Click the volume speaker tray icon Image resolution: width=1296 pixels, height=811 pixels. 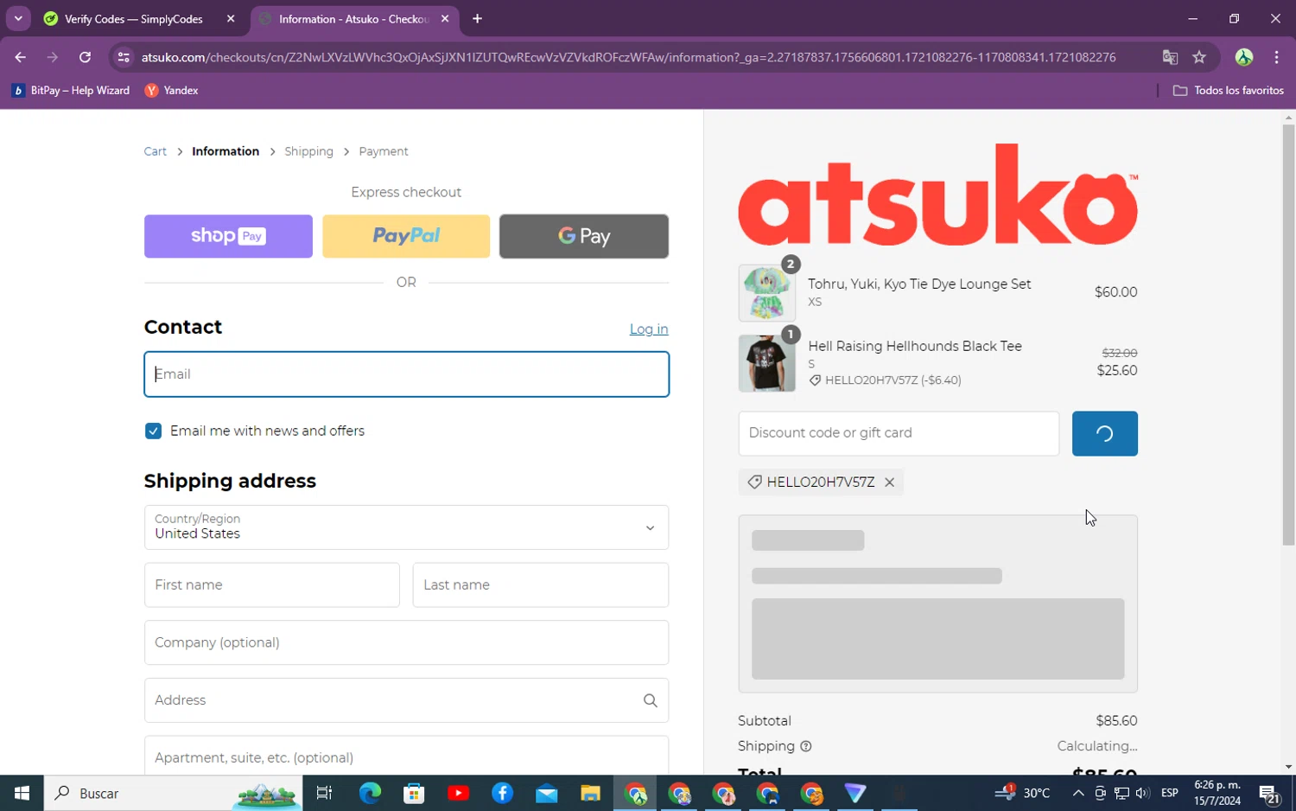click(1143, 793)
